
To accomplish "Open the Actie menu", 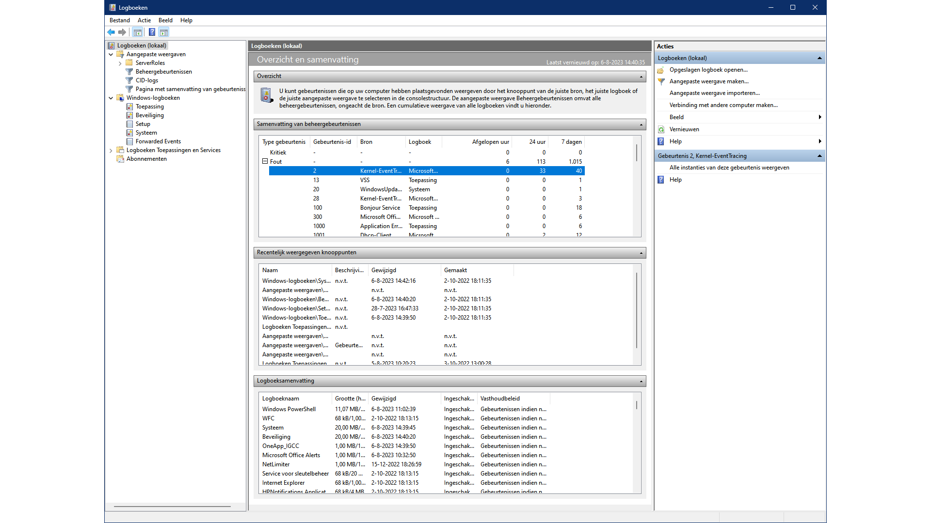I will (x=144, y=20).
